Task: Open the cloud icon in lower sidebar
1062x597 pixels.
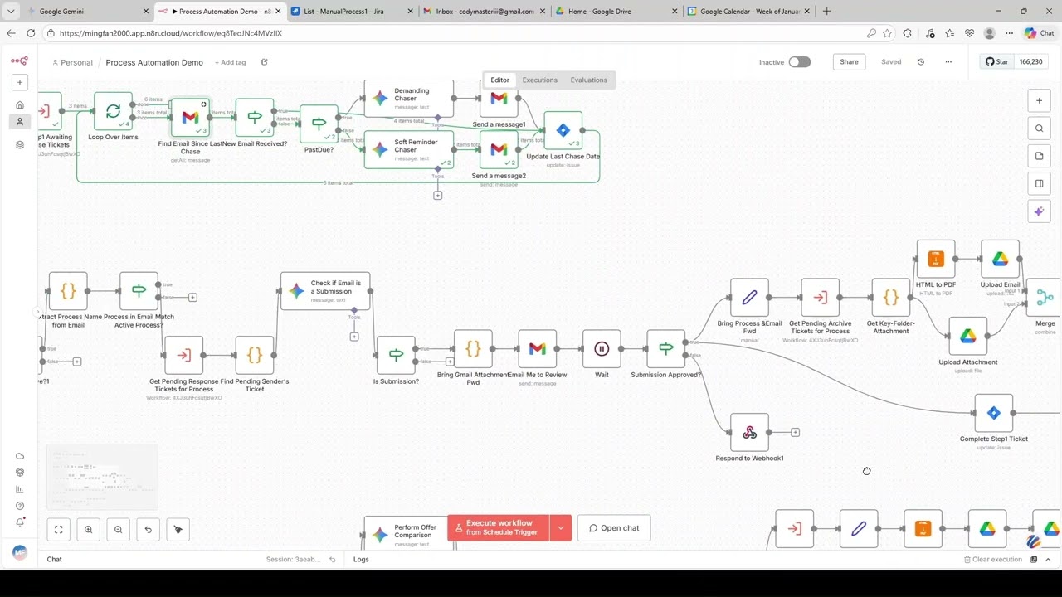Action: (20, 456)
